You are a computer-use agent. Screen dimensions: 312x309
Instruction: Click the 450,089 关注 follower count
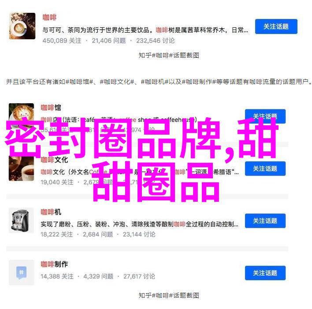pos(62,41)
